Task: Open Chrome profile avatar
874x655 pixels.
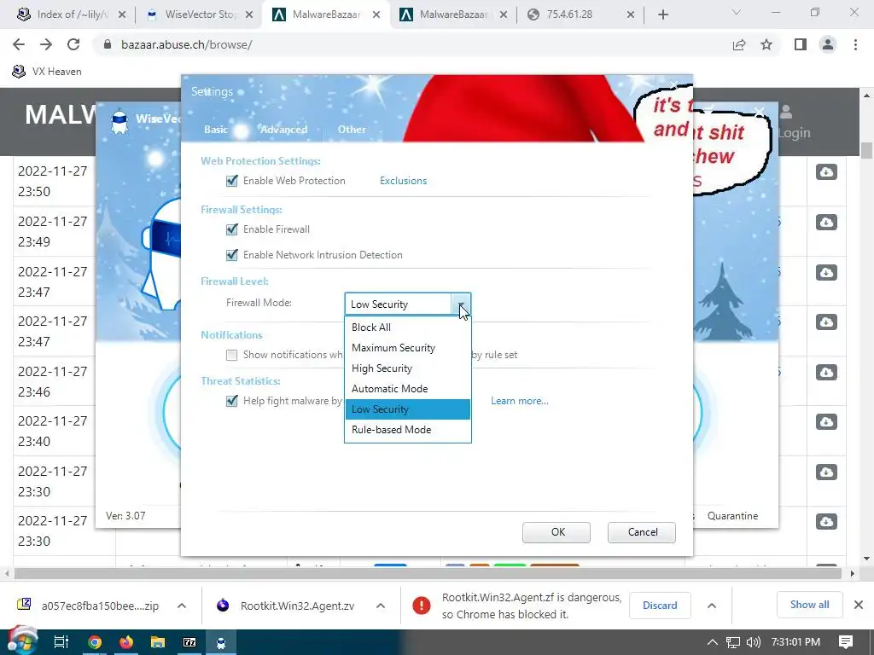Action: [828, 44]
